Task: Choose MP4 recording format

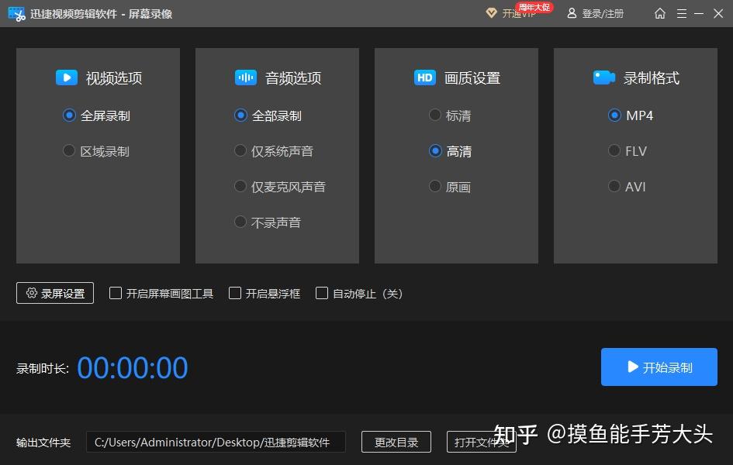Action: [630, 115]
